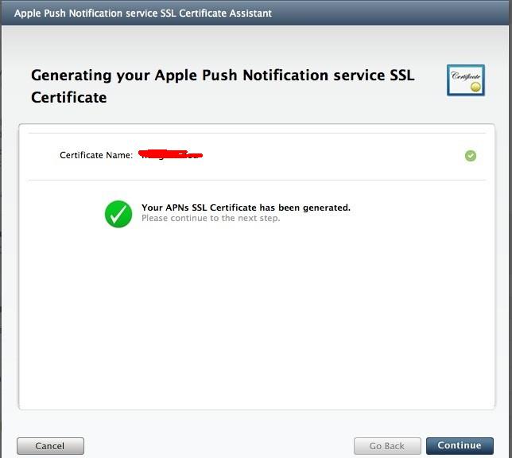The image size is (512, 458).
Task: Click the Continue button
Action: [460, 445]
